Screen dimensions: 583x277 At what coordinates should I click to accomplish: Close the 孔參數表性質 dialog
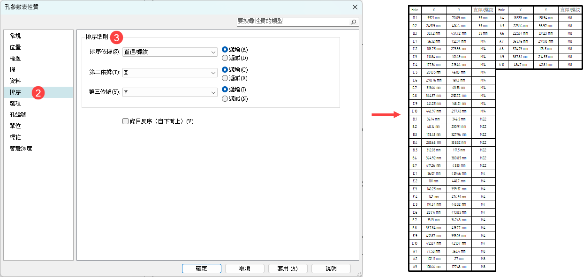[x=355, y=7]
